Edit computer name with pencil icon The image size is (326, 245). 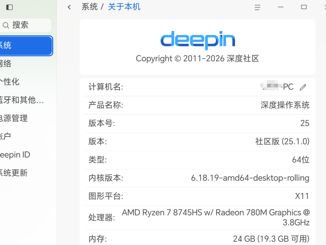pos(303,87)
